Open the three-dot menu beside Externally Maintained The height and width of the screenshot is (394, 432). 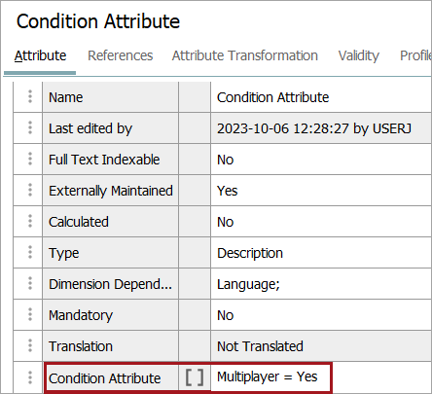[x=30, y=190]
